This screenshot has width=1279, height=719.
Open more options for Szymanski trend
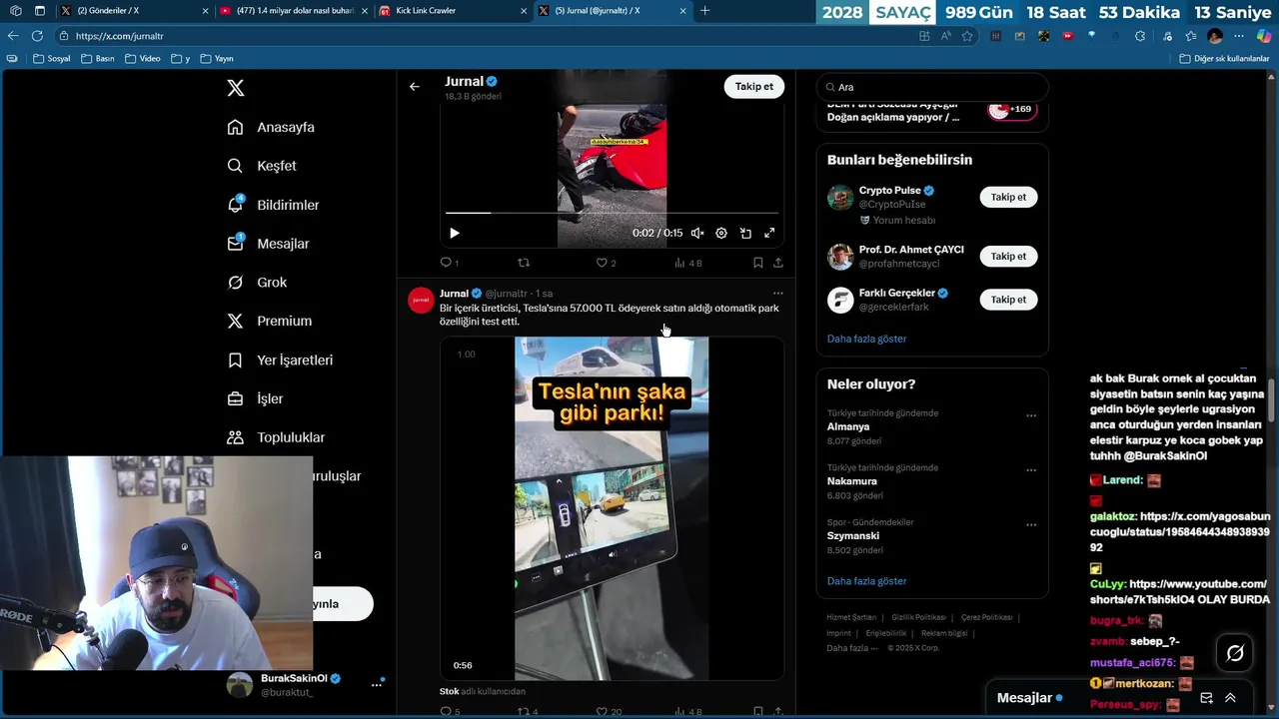pyautogui.click(x=1031, y=524)
